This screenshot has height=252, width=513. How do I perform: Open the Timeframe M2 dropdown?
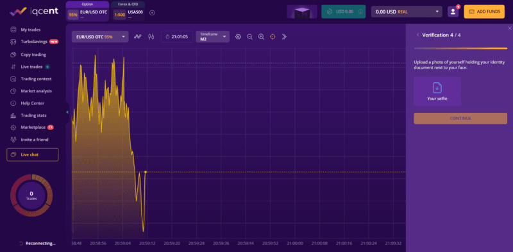coord(213,37)
